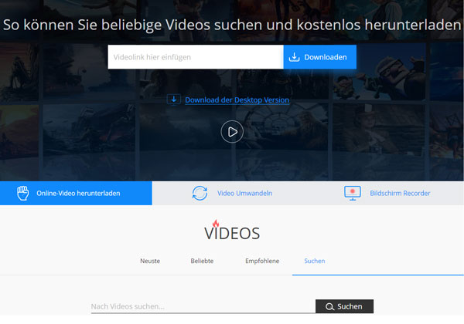Open the Download der Desktop Version link
This screenshot has height=324, width=464.
[237, 100]
